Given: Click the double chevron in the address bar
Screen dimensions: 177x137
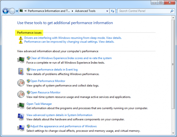Looking at the screenshot, I should (26, 11).
